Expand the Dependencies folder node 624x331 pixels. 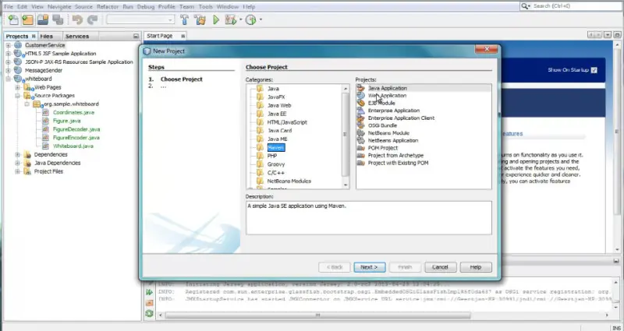tap(17, 154)
